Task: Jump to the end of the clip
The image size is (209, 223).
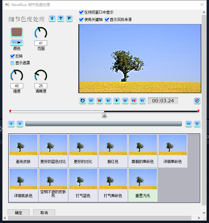Action: click(142, 101)
